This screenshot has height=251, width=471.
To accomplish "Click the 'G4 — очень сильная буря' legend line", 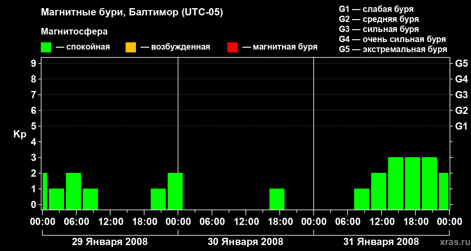I will [x=392, y=39].
